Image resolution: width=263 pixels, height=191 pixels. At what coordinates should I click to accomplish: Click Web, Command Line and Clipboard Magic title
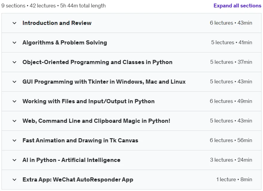tap(96, 121)
